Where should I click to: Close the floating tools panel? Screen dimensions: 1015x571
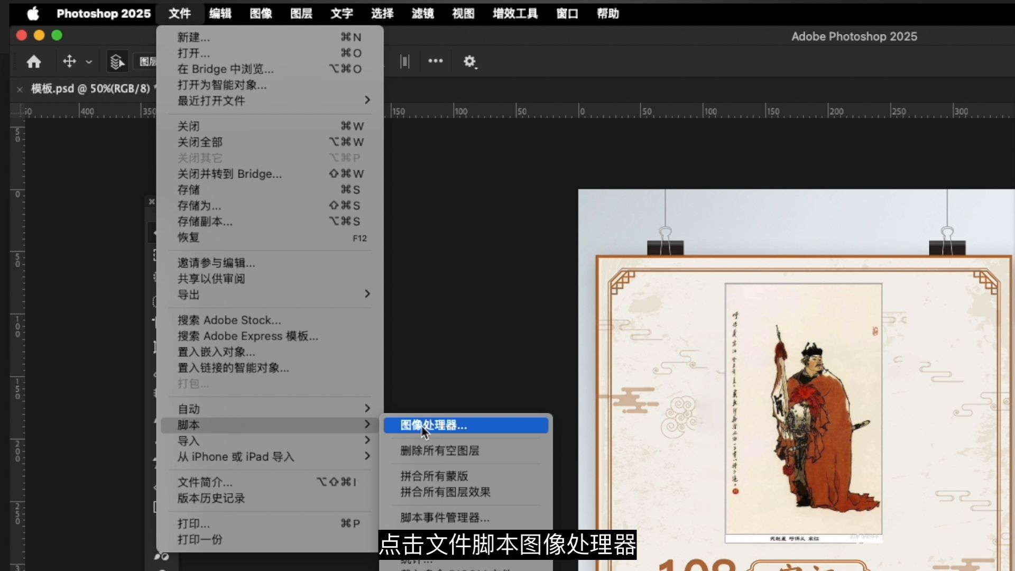click(152, 201)
